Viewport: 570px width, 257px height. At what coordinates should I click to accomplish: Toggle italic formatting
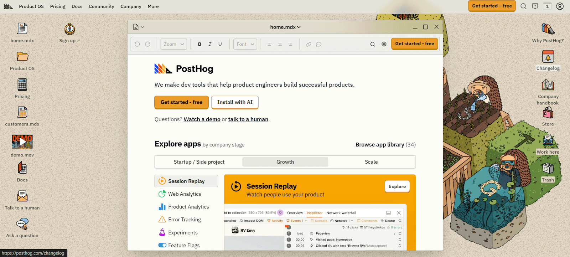(x=210, y=44)
